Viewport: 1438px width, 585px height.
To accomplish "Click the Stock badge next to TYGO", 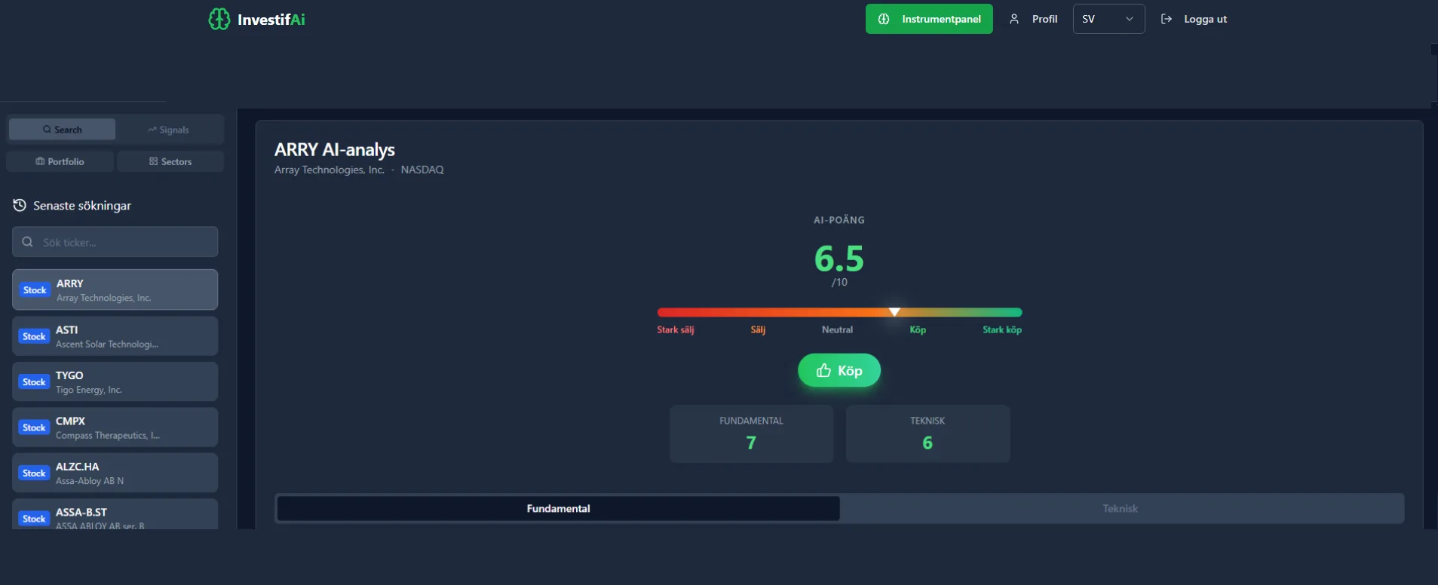I will (x=34, y=382).
